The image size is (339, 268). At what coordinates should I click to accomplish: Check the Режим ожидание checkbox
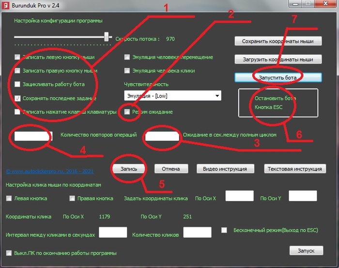[x=127, y=112]
